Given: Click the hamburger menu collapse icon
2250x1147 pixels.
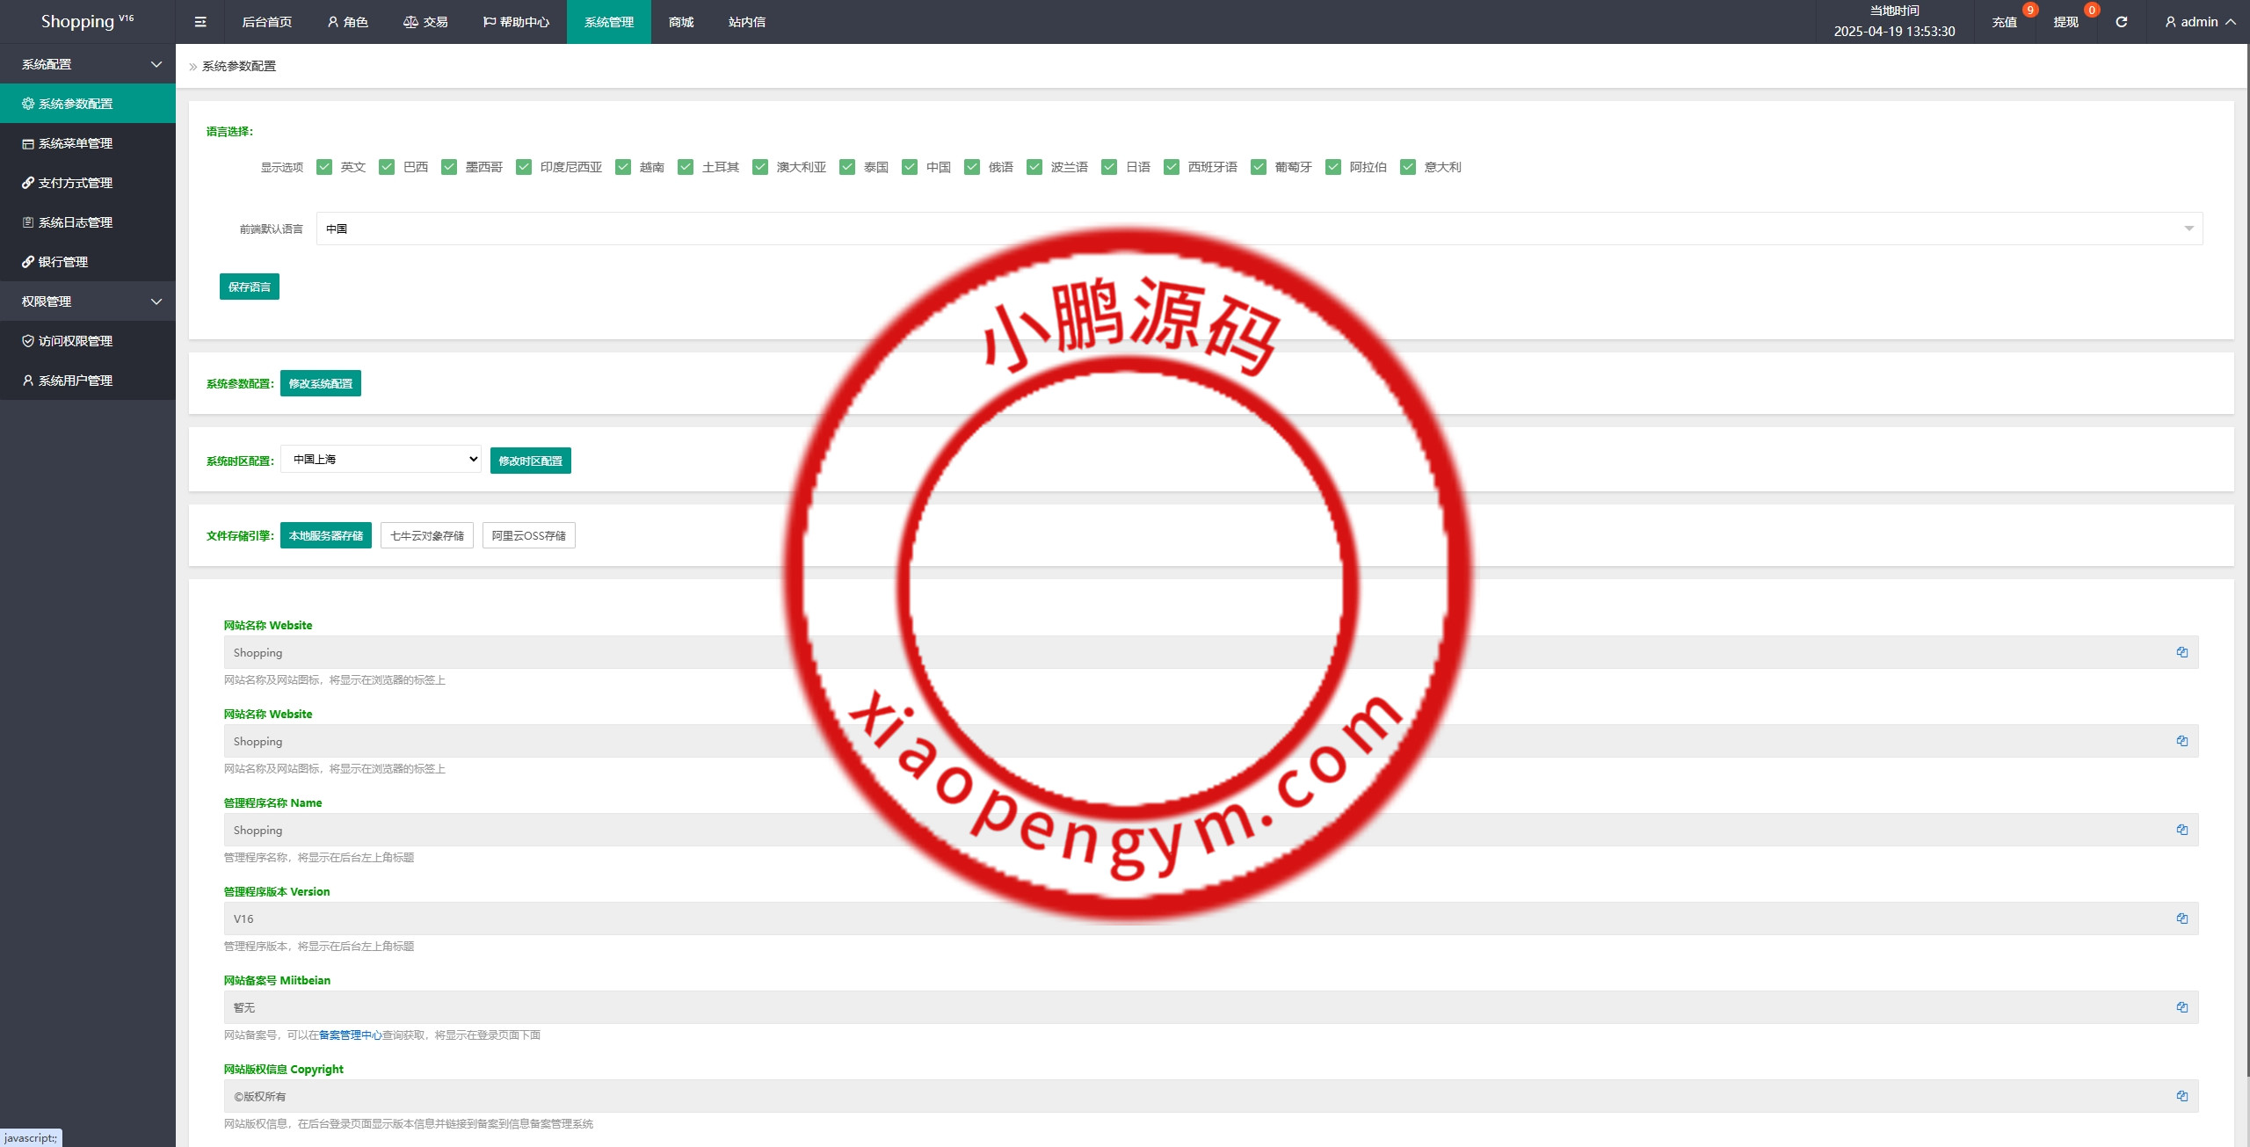Looking at the screenshot, I should pyautogui.click(x=200, y=22).
